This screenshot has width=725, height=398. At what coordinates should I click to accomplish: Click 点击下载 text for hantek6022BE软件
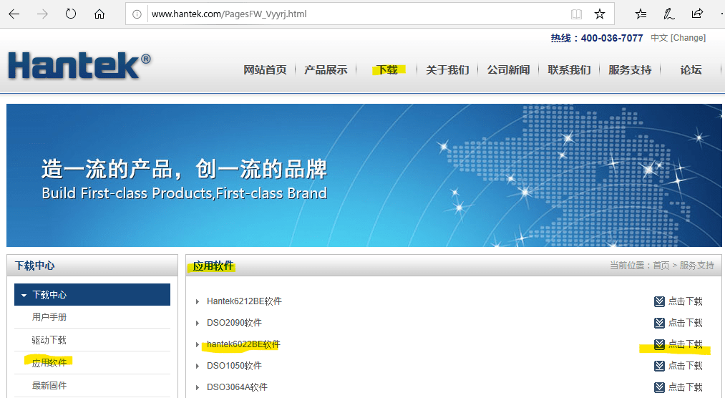(685, 344)
